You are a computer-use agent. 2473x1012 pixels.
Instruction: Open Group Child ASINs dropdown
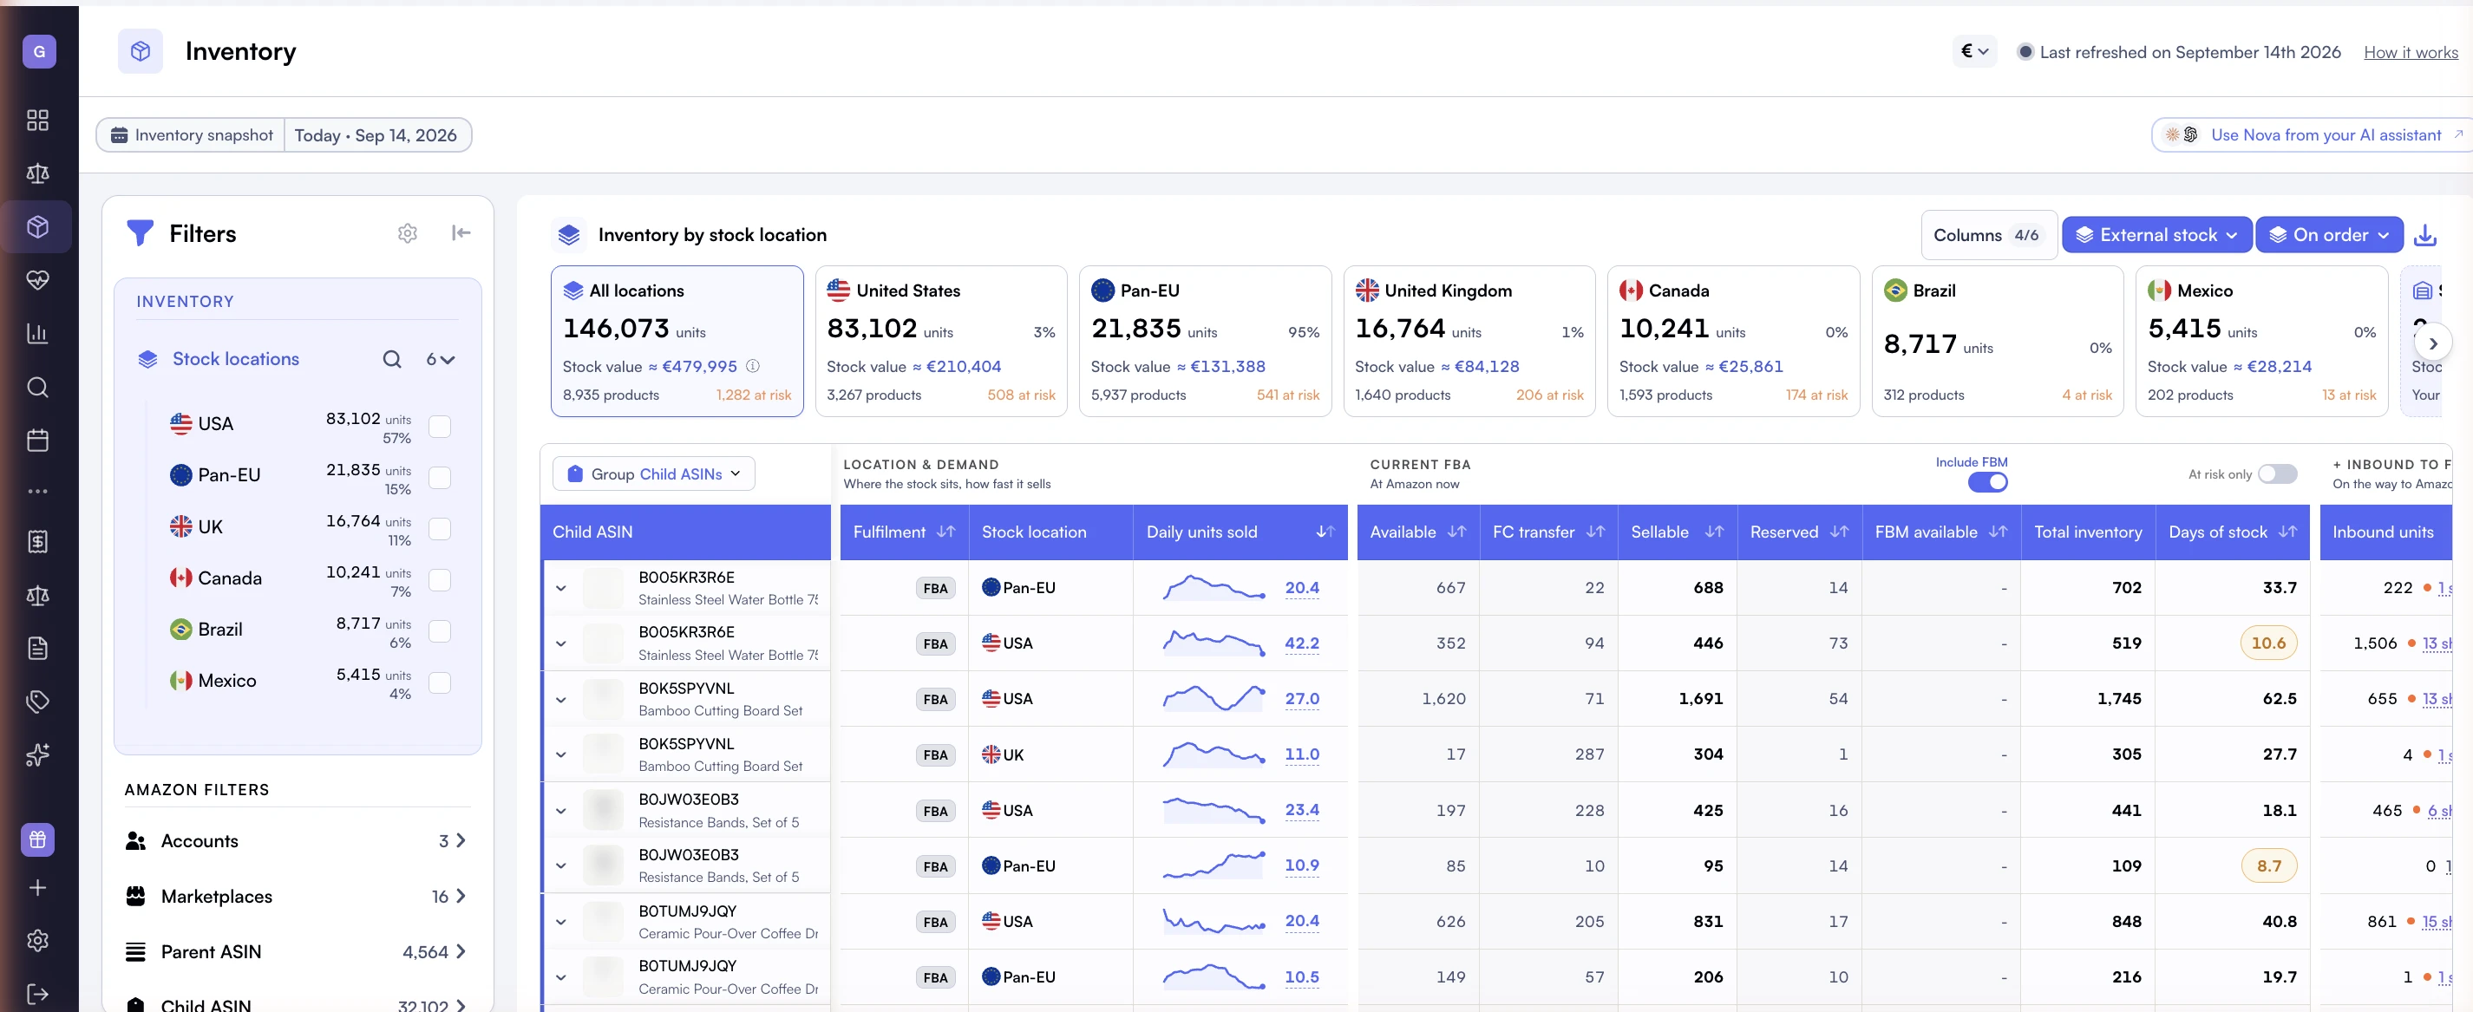point(654,474)
